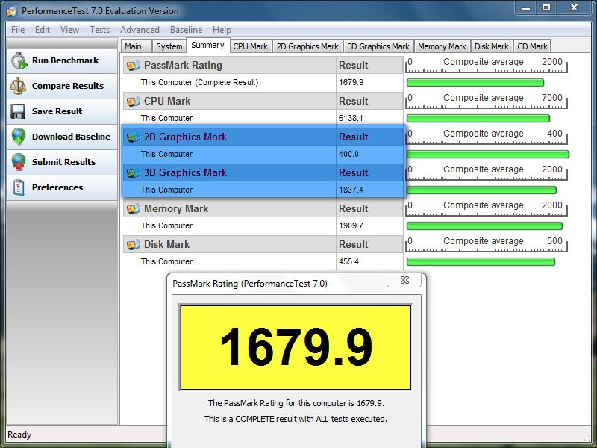The height and width of the screenshot is (448, 597).
Task: Click the CPU Mark result value 6138.1
Action: [x=351, y=119]
